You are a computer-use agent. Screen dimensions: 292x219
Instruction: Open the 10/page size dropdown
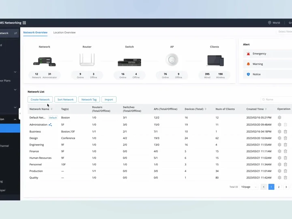click(x=249, y=187)
